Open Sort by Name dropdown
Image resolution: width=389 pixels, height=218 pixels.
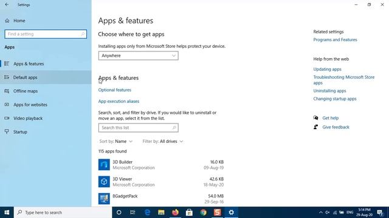[x=116, y=141]
